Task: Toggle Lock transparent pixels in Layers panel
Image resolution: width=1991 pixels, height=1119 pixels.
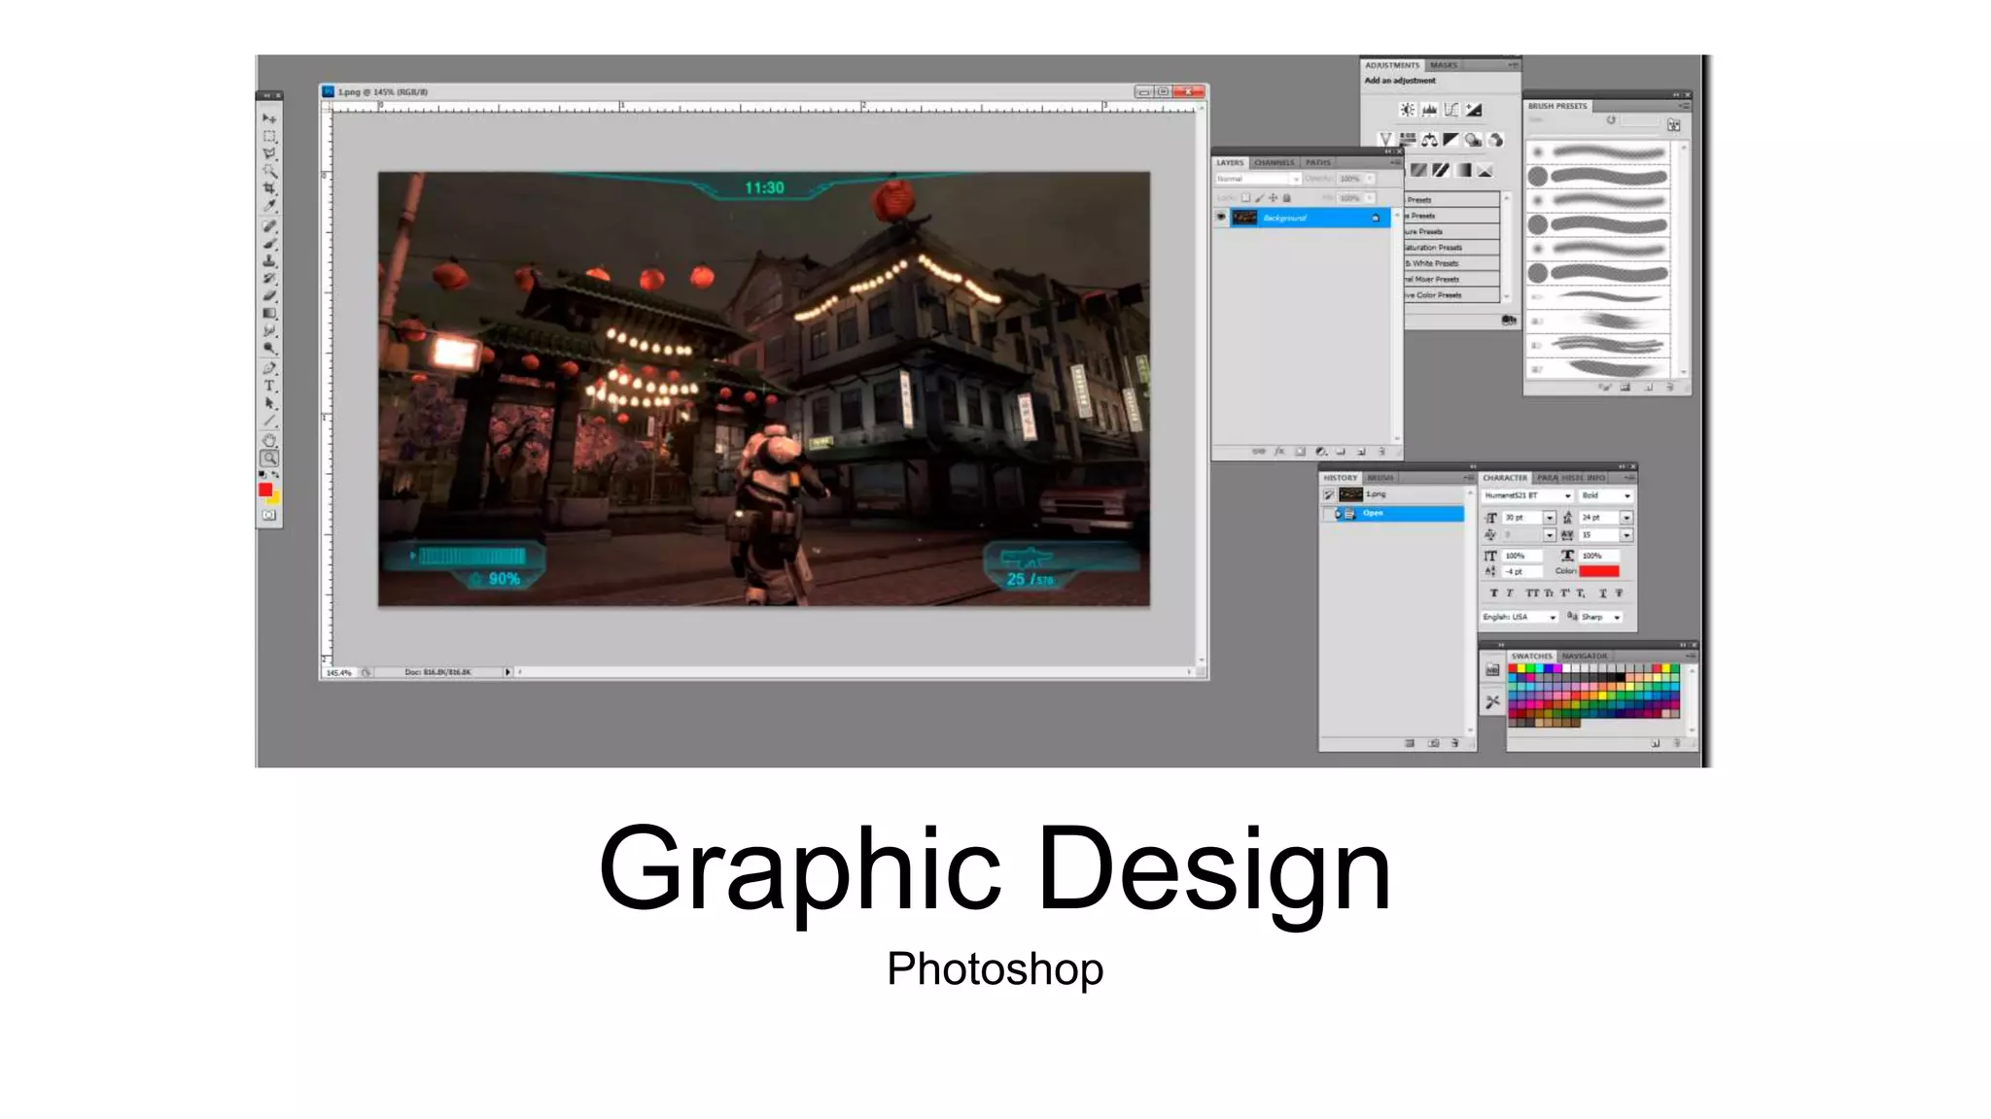Action: coord(1245,198)
